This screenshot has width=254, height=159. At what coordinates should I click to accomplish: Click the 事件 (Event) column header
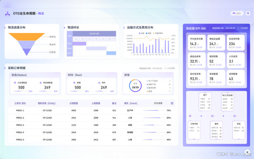[131, 103]
